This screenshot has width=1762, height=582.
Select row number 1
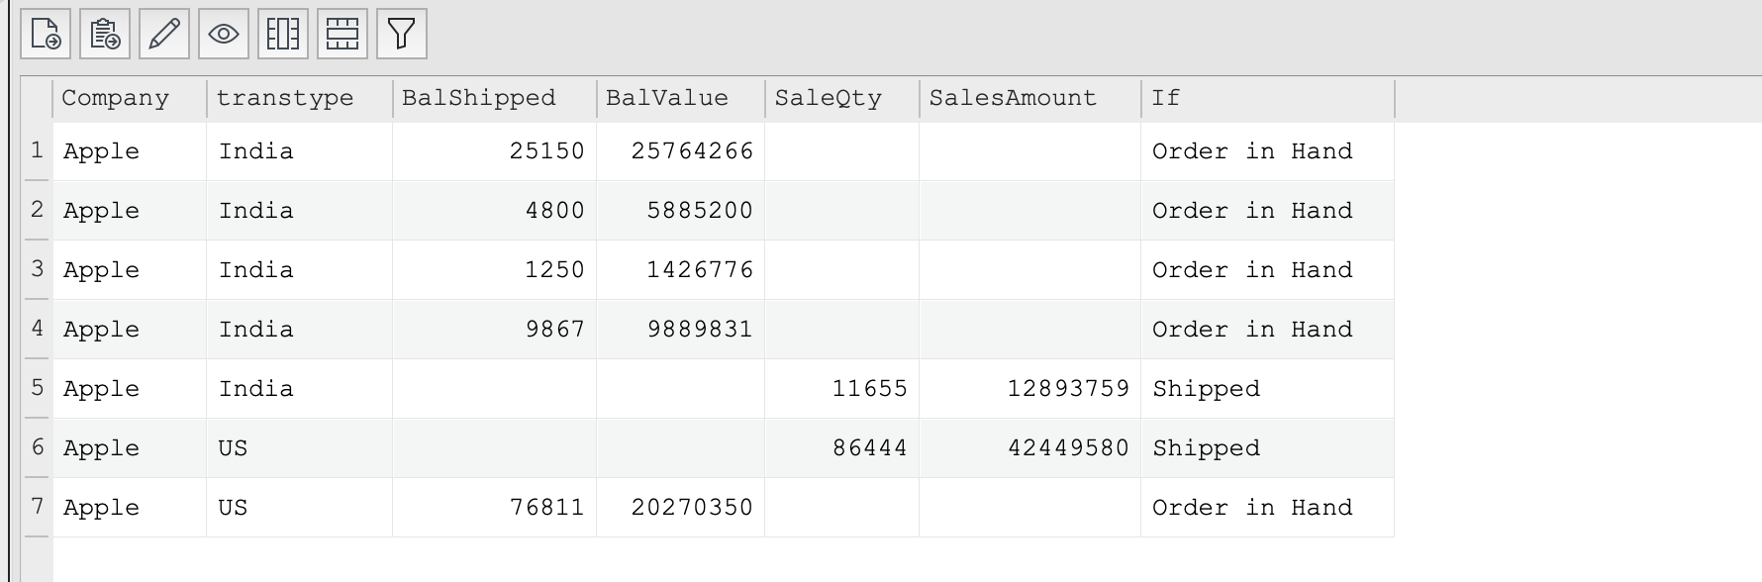point(37,150)
